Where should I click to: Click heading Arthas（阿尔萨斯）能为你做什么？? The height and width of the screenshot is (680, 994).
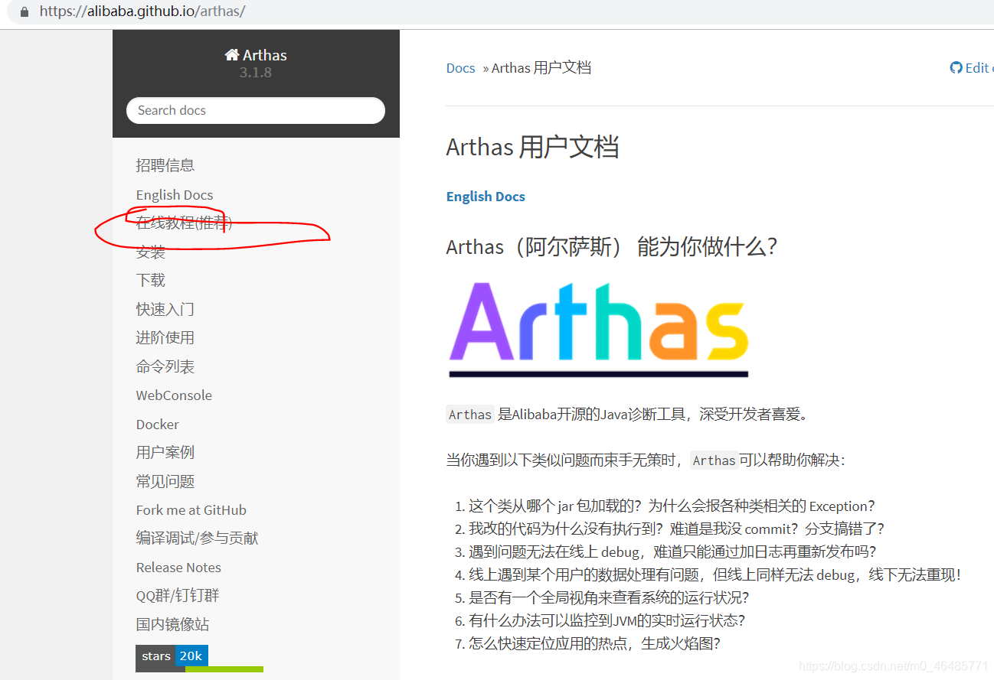click(x=613, y=247)
